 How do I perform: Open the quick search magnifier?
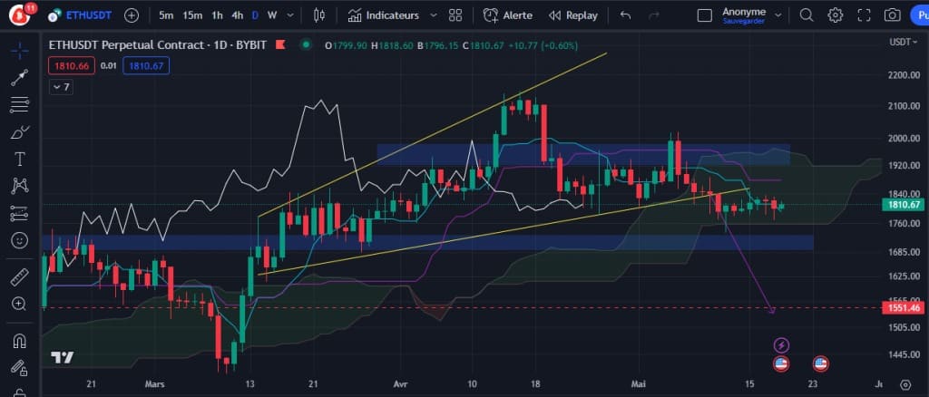pyautogui.click(x=807, y=15)
